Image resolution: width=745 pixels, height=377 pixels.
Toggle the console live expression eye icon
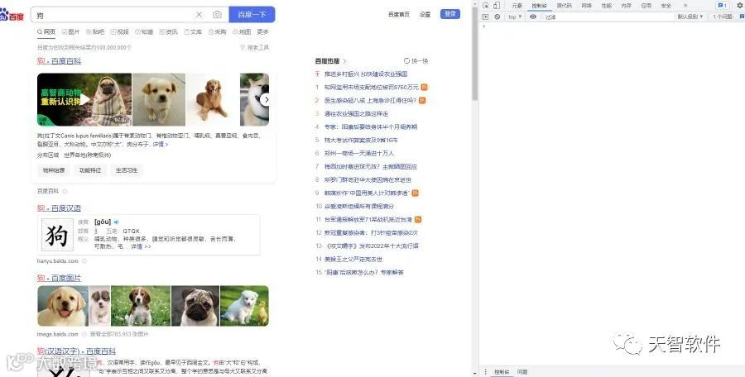coord(533,17)
